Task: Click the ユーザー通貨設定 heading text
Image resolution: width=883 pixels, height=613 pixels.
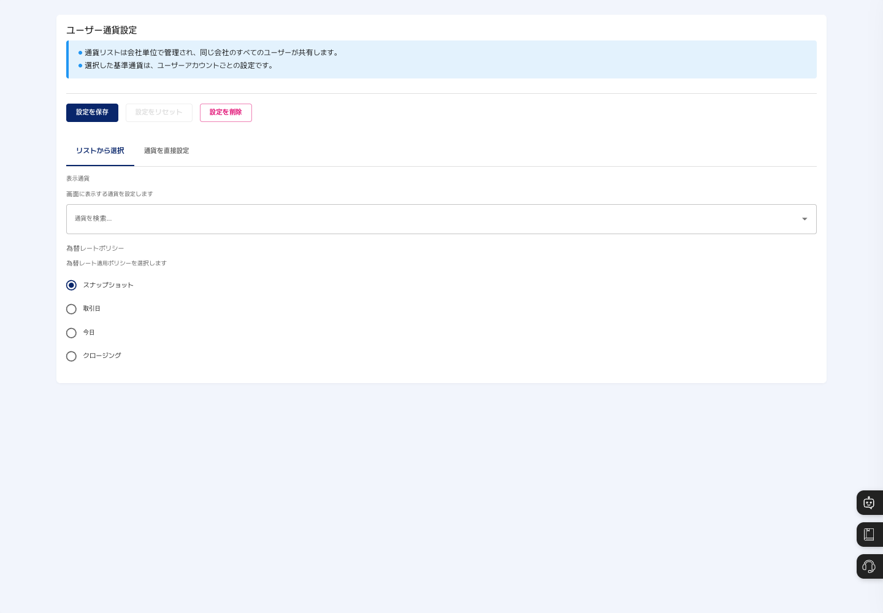Action: [102, 30]
